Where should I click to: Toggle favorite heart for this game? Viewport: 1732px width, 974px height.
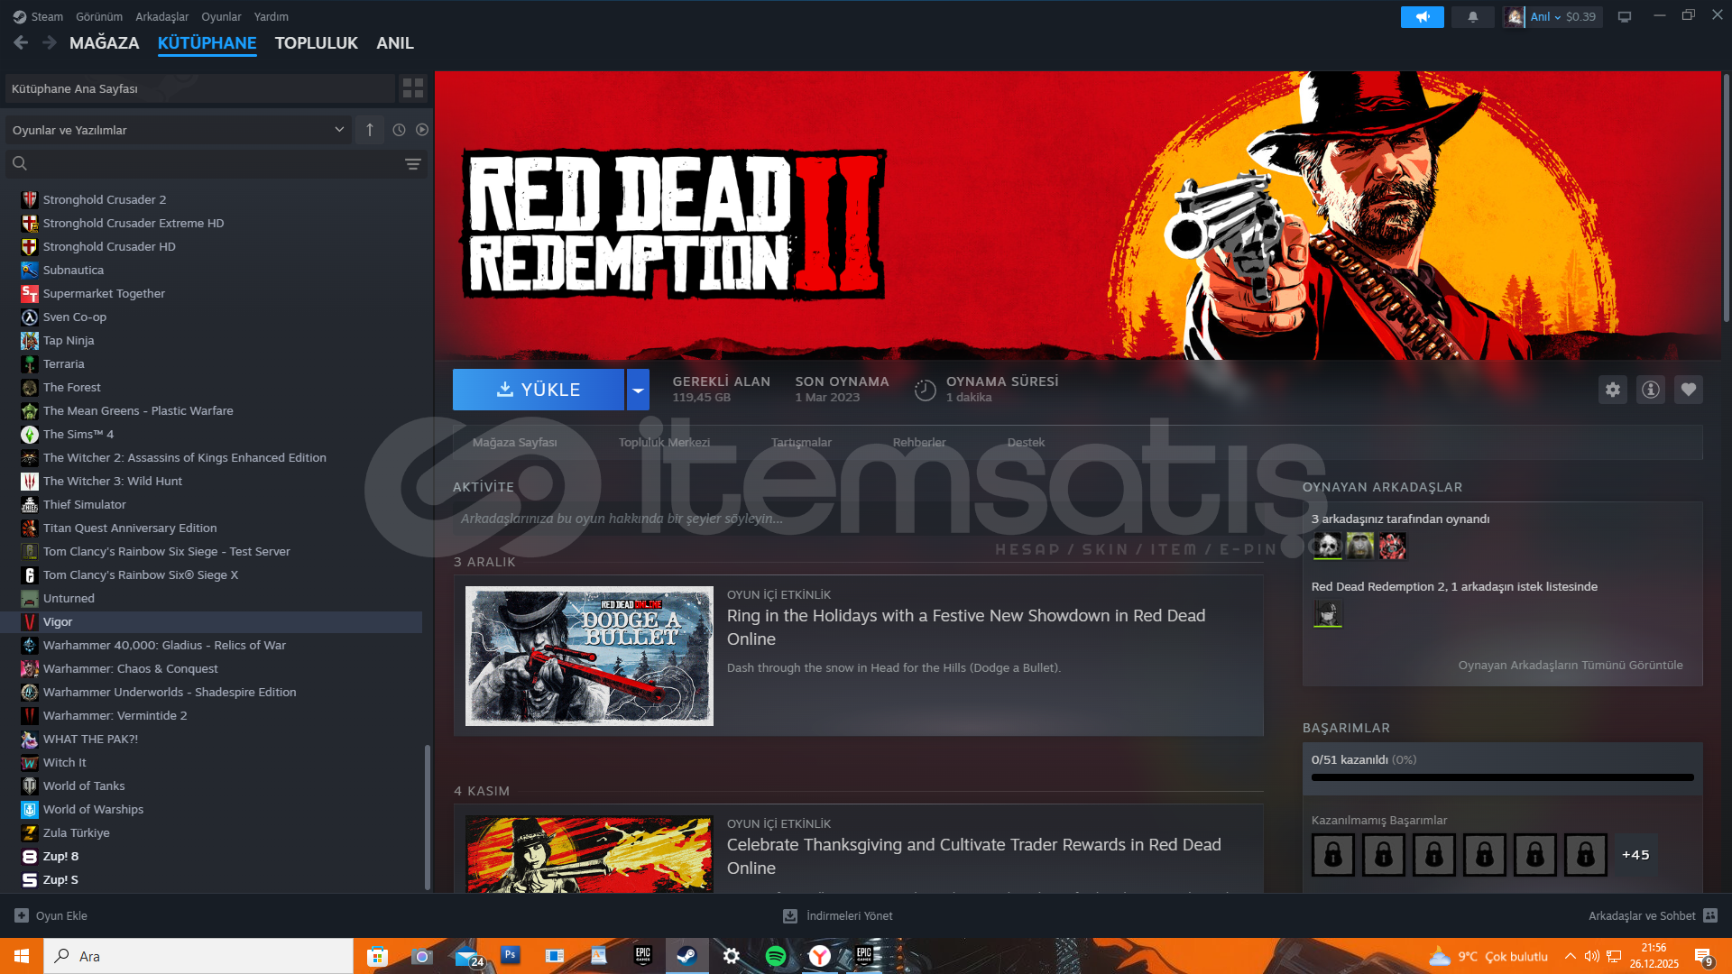pyautogui.click(x=1688, y=390)
